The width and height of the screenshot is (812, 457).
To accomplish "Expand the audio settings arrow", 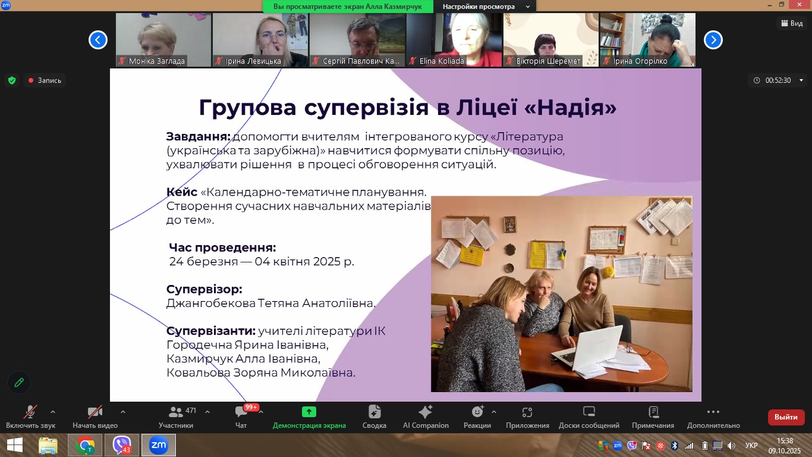I will click(53, 411).
